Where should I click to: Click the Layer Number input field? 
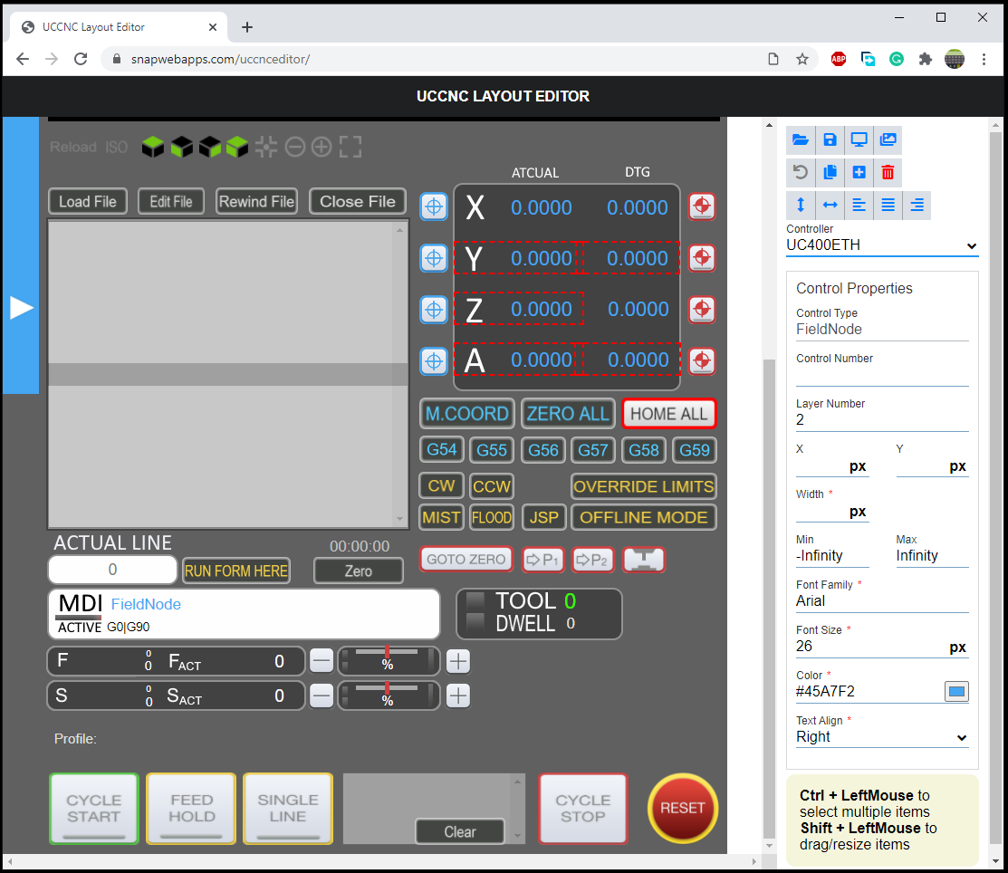882,420
